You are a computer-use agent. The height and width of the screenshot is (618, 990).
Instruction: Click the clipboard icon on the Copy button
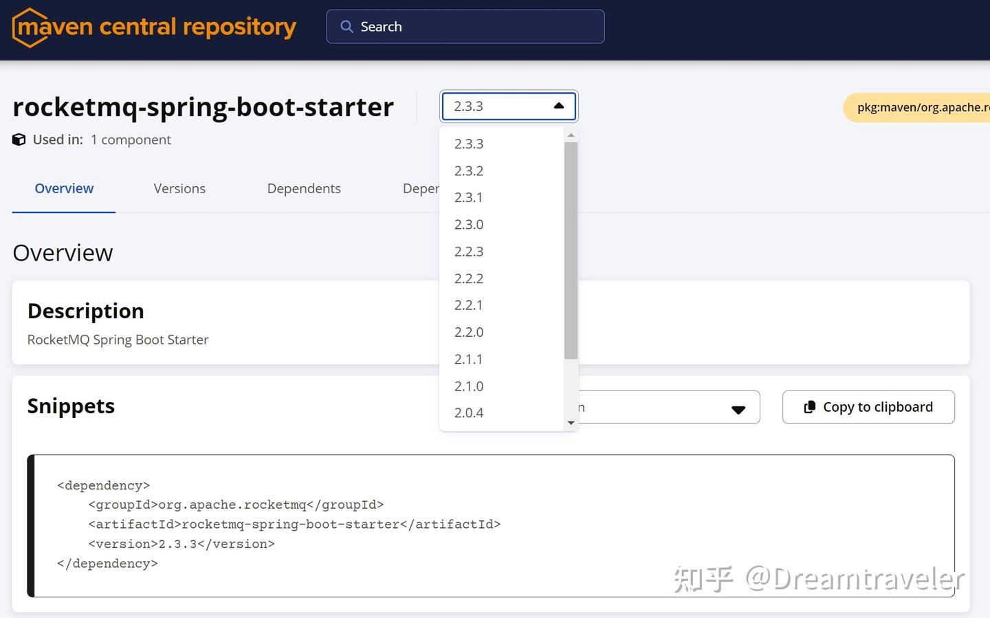tap(810, 406)
